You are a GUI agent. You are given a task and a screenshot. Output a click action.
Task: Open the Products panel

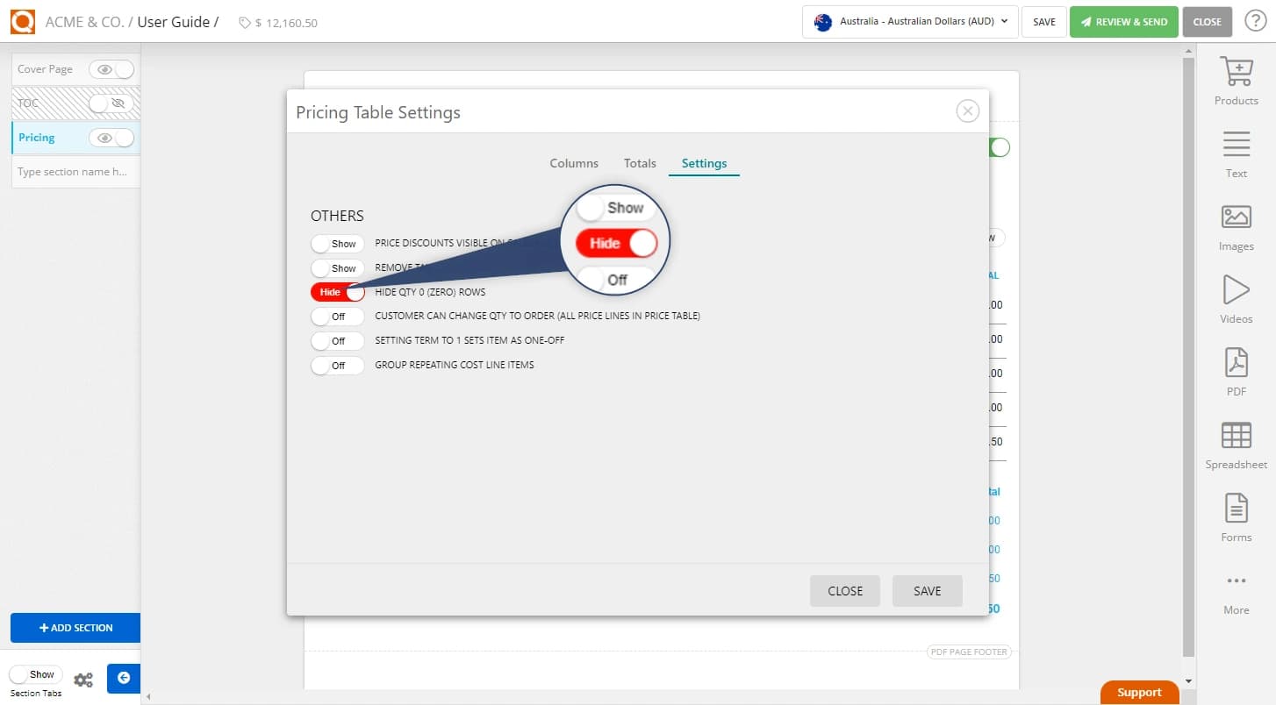click(1236, 81)
